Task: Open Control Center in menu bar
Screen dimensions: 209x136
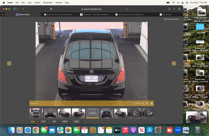Action: tap(183, 3)
